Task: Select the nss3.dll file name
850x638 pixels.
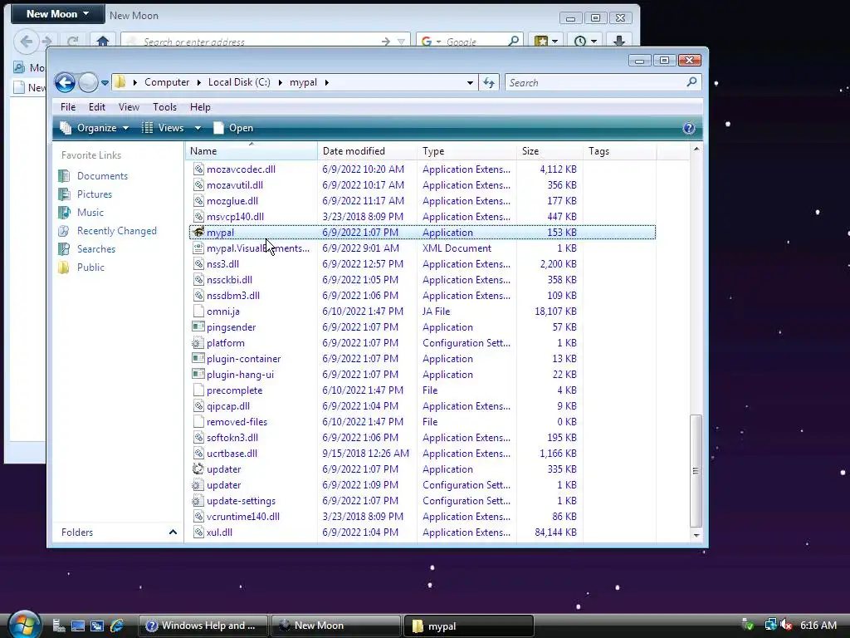Action: [222, 263]
